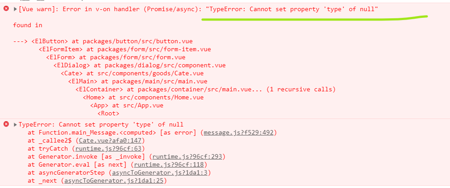Expand the TypeError stack trace entry
The image size is (450, 188).
tap(15, 124)
